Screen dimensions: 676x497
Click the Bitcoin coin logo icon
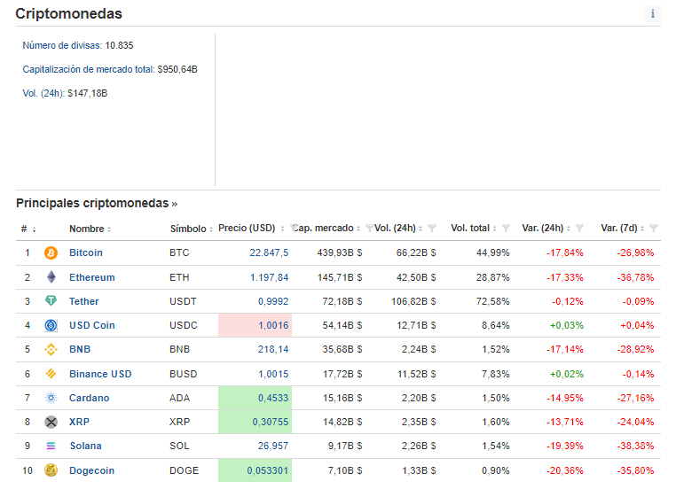(51, 253)
